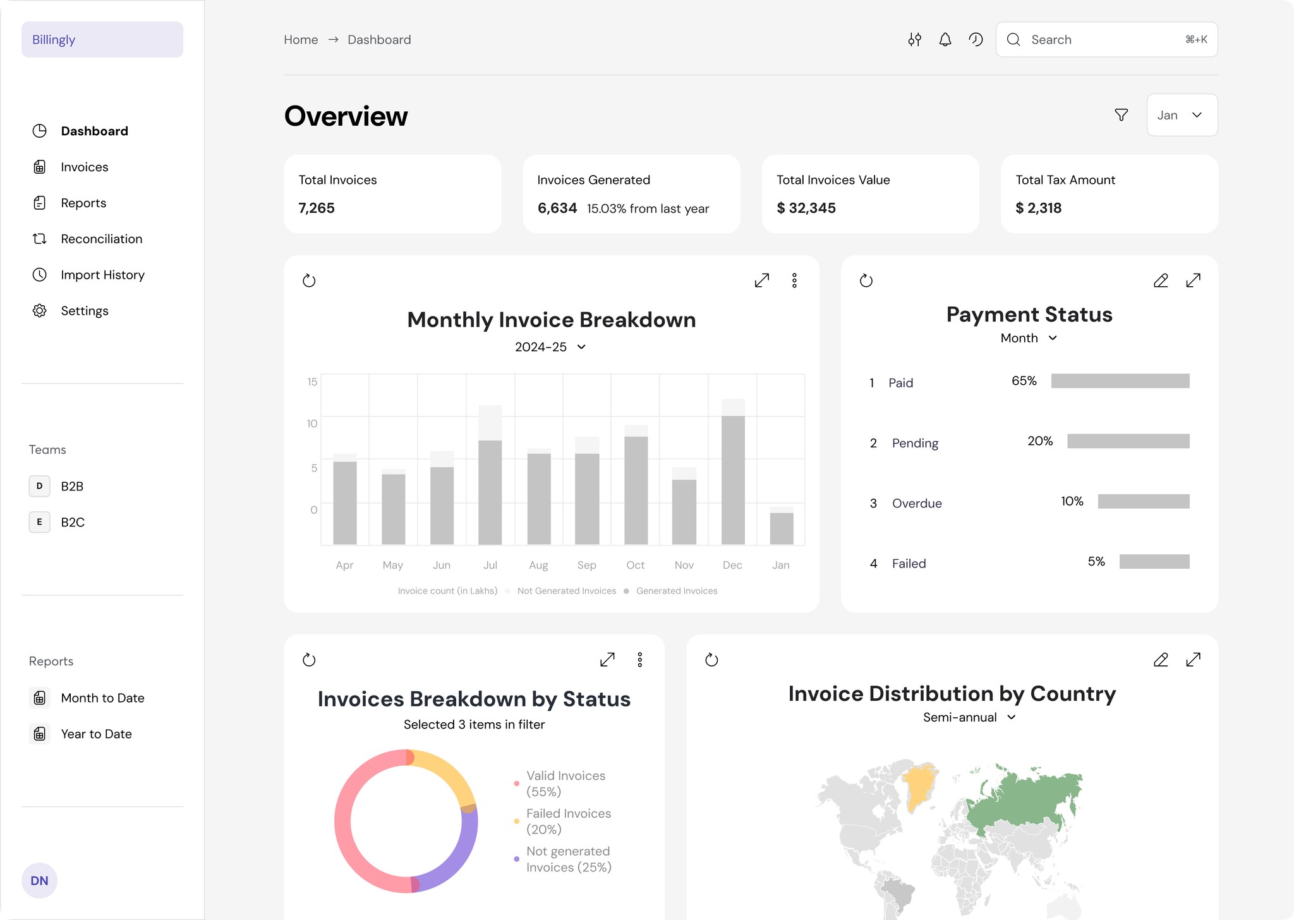Image resolution: width=1294 pixels, height=920 pixels.
Task: Open Import History from the sidebar
Action: (102, 275)
